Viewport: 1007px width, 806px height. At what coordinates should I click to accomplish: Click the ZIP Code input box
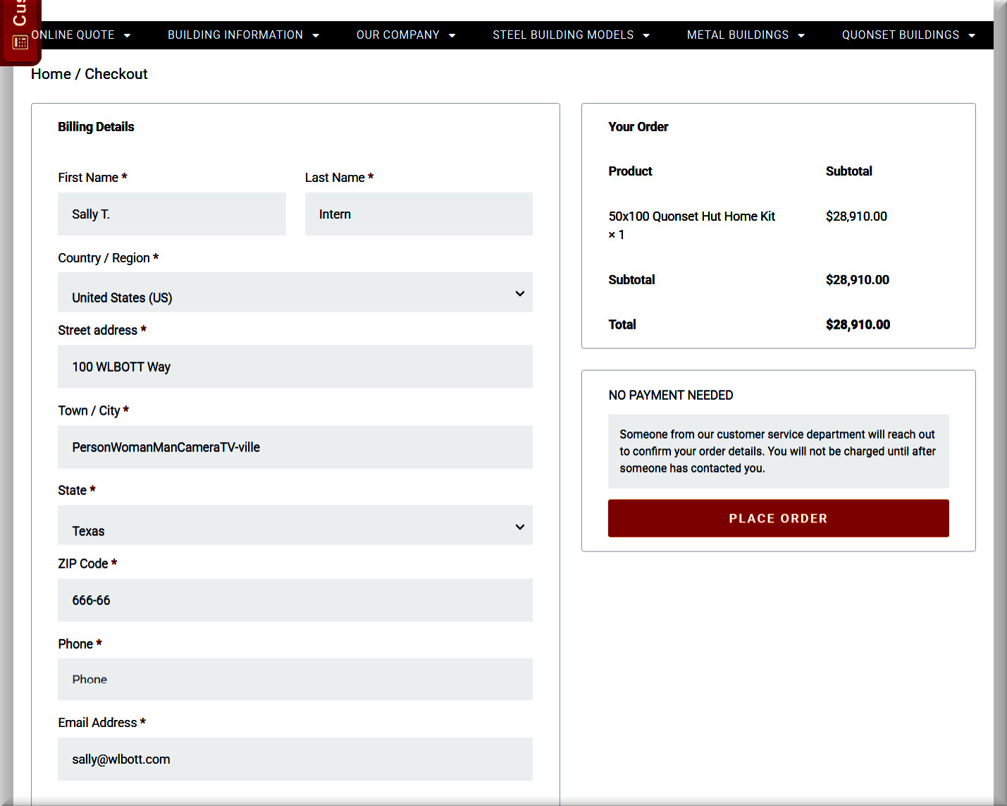(x=295, y=600)
